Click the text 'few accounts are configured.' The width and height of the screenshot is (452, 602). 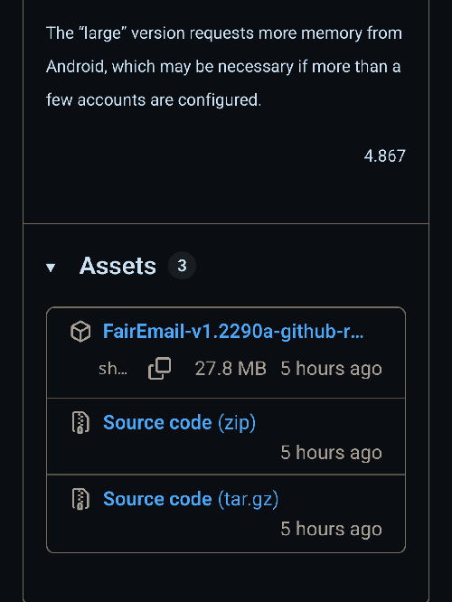(154, 100)
